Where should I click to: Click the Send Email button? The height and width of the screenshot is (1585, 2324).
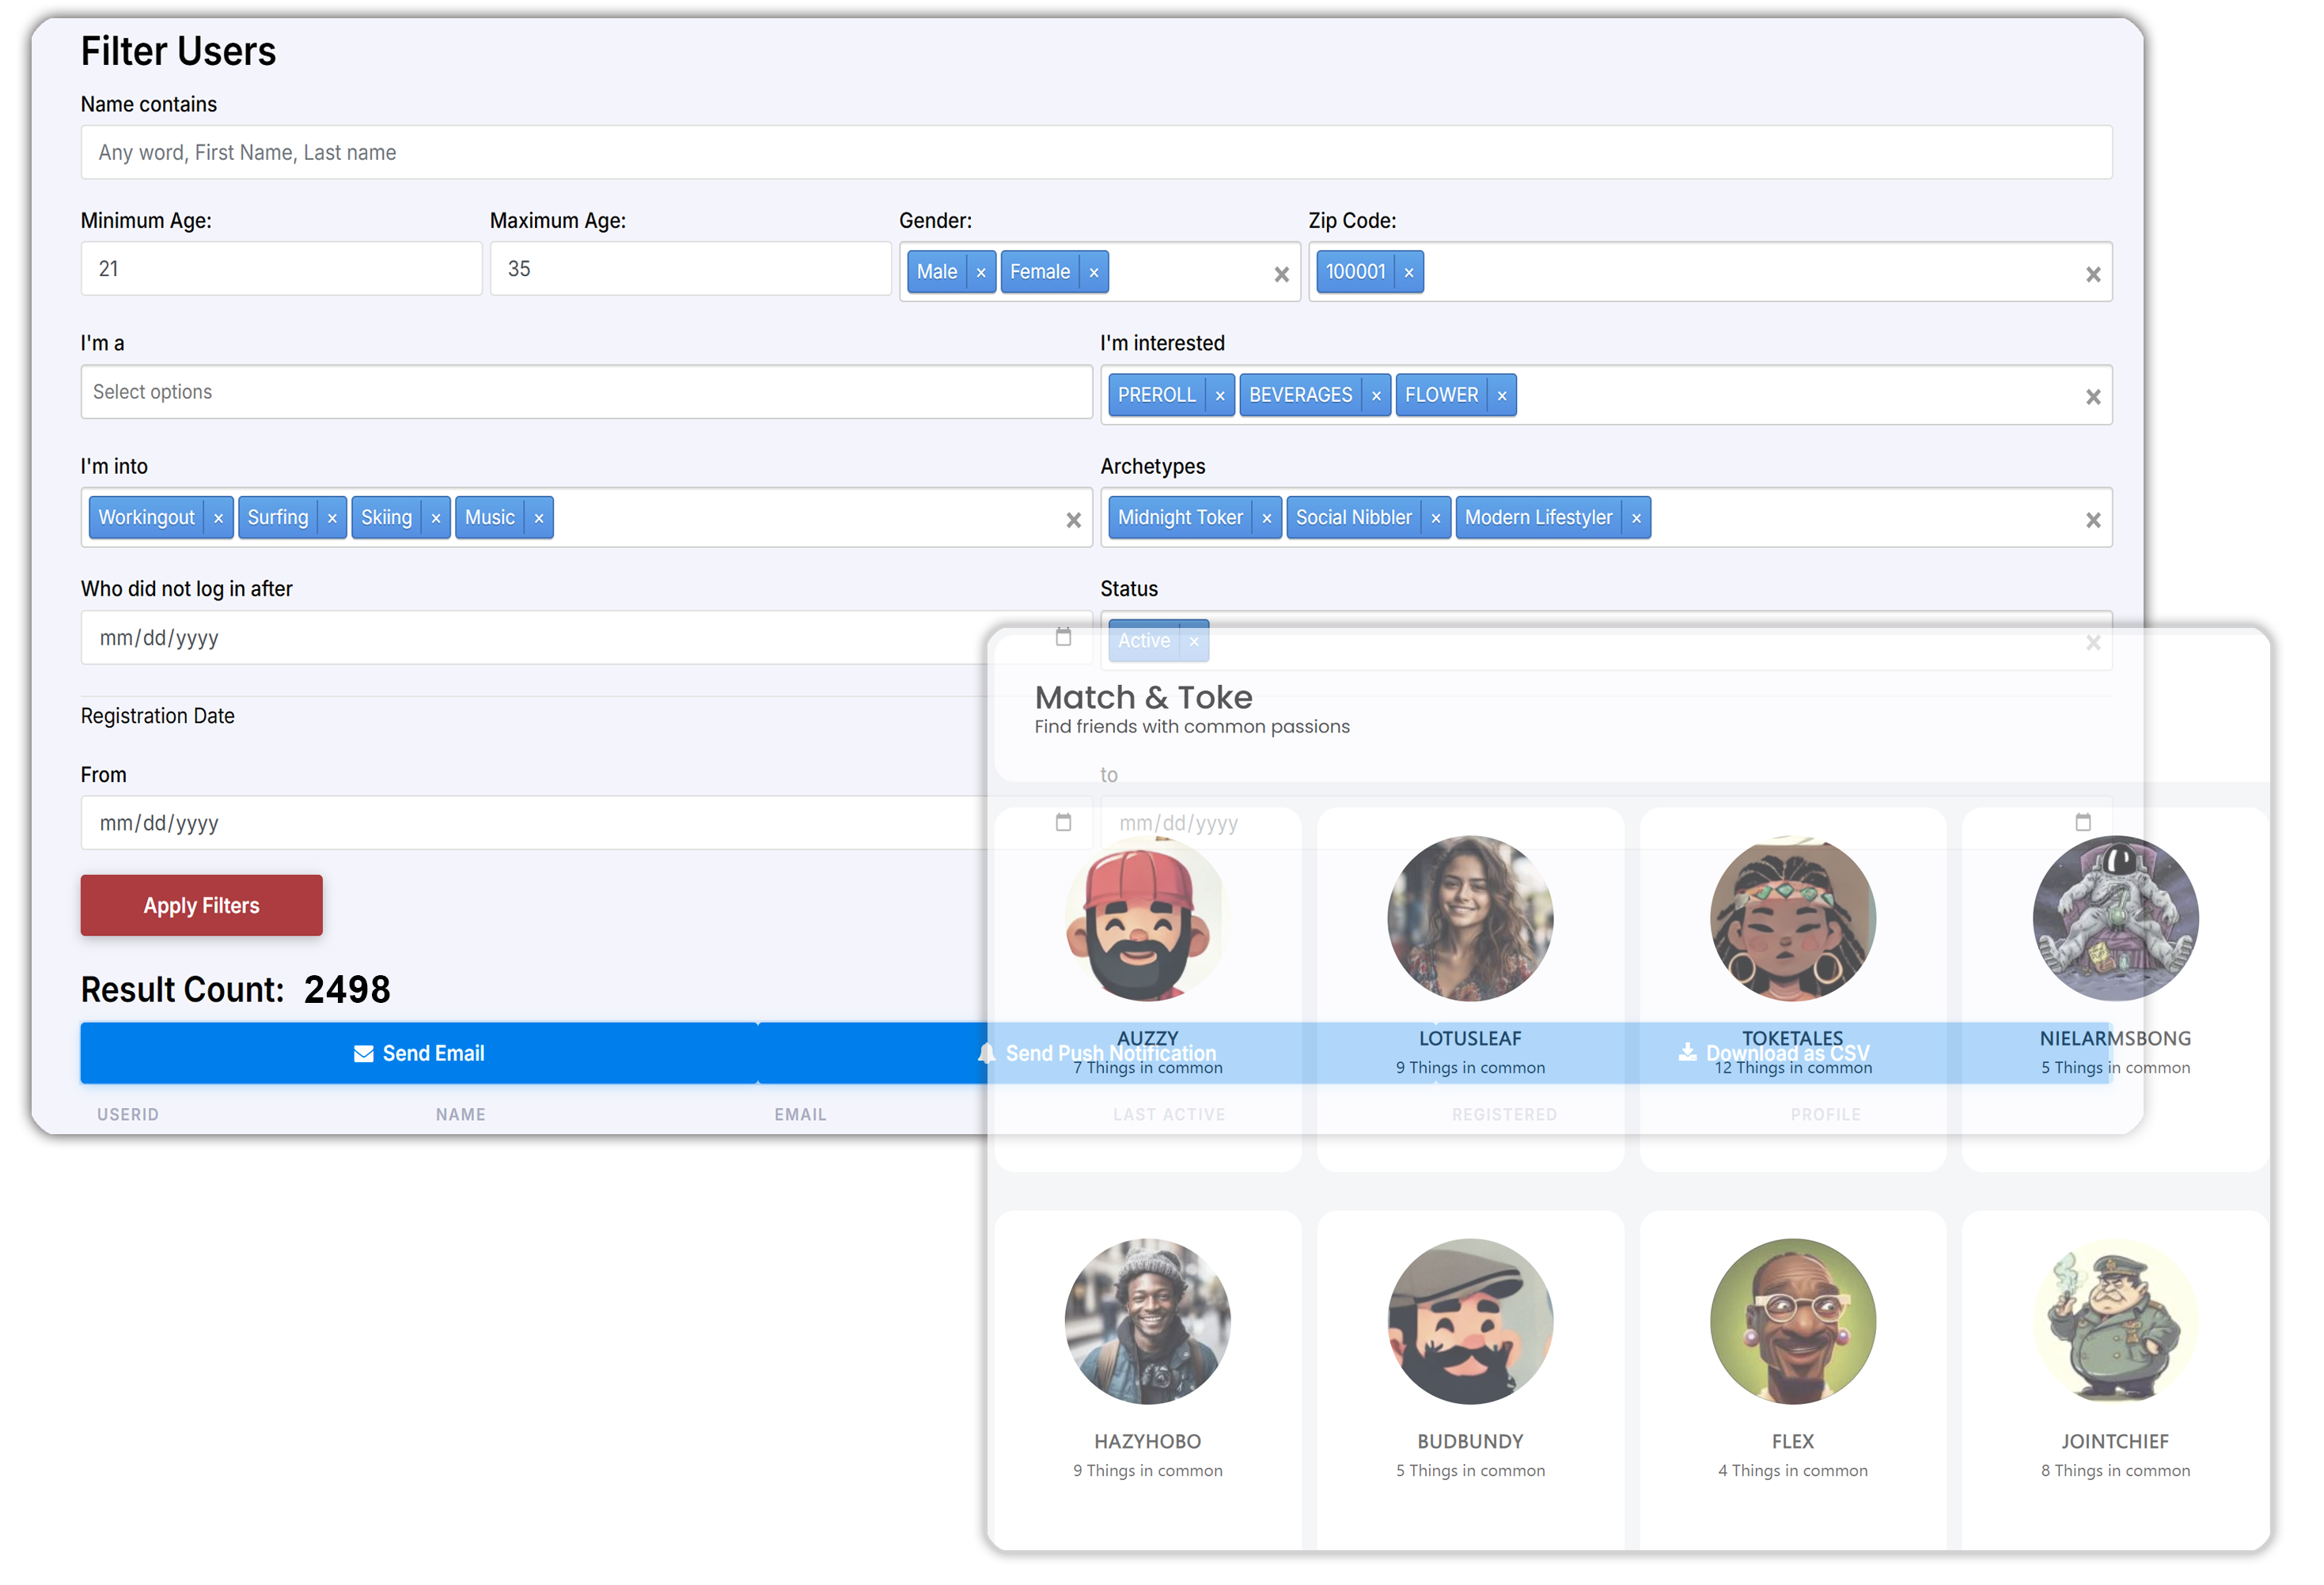419,1054
